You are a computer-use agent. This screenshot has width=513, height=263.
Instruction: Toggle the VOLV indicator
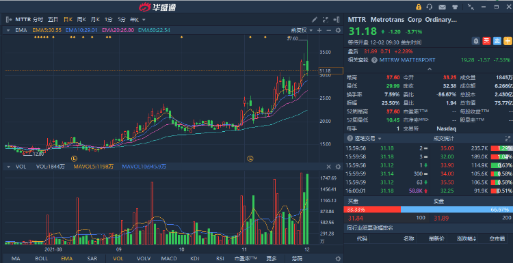144,259
